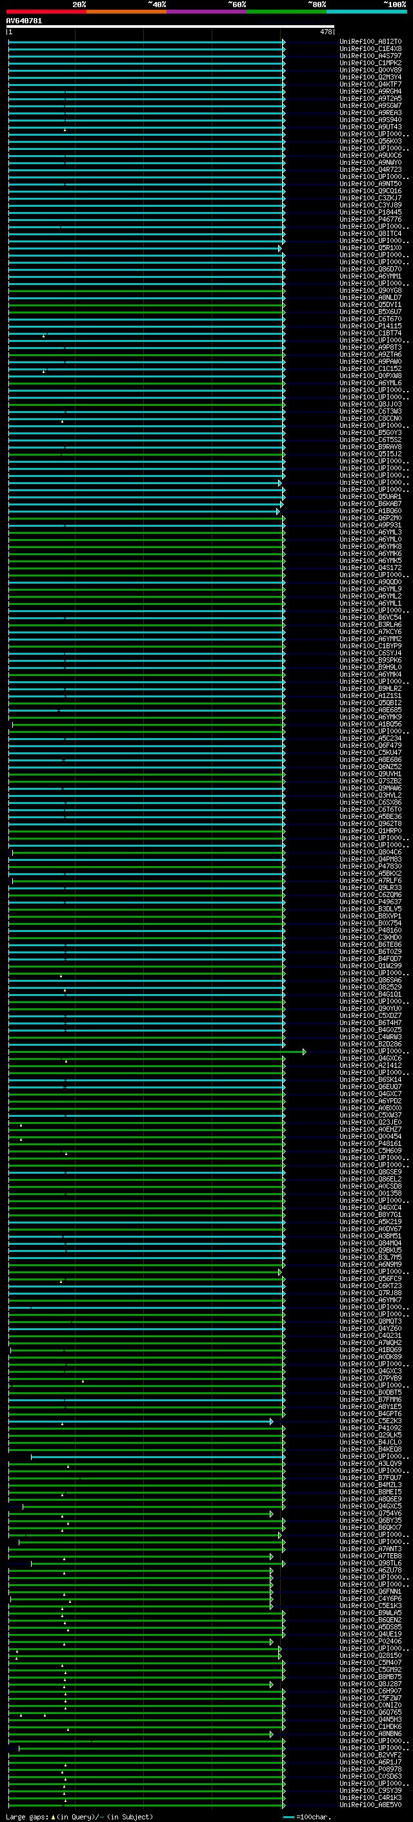Click the yellow gap triangle in the legend
This screenshot has width=413, height=1822.
pyautogui.click(x=53, y=1816)
